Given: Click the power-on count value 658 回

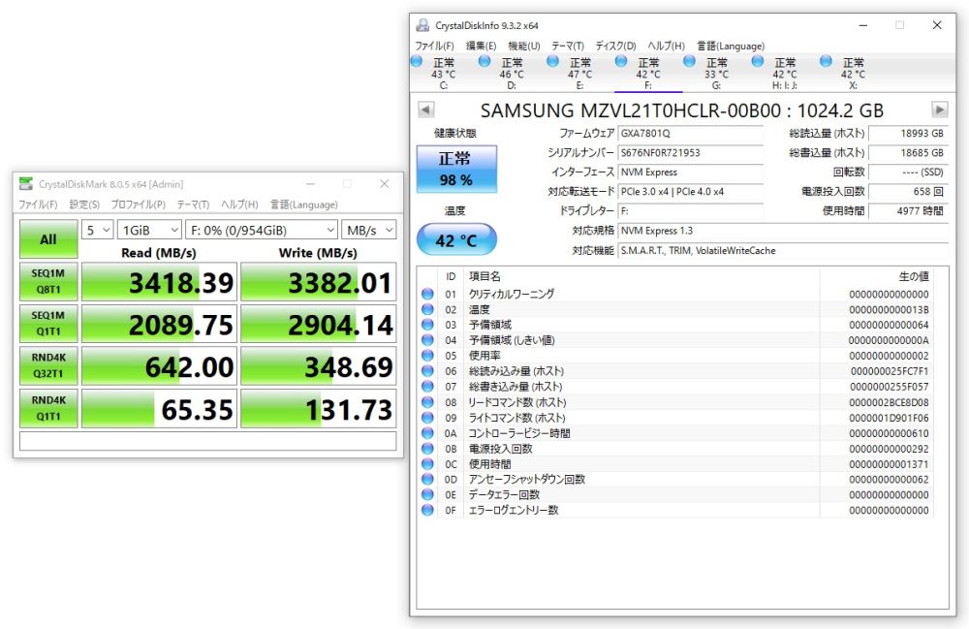Looking at the screenshot, I should click(x=907, y=192).
